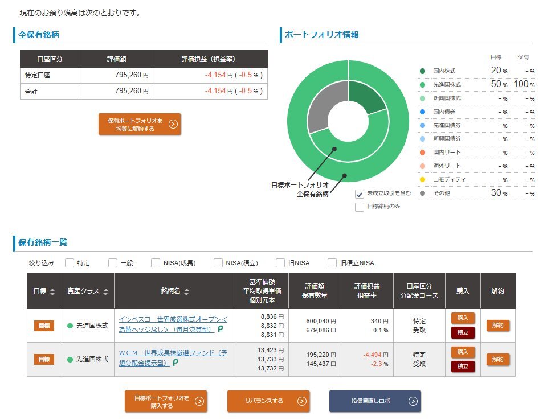Click the sort arrows in the 資産クラス column header
Viewport: 547px width, 420px height.
point(105,291)
